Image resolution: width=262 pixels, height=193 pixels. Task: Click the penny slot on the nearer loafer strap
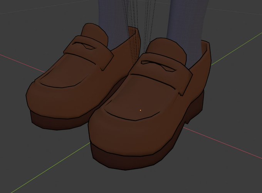click(158, 65)
